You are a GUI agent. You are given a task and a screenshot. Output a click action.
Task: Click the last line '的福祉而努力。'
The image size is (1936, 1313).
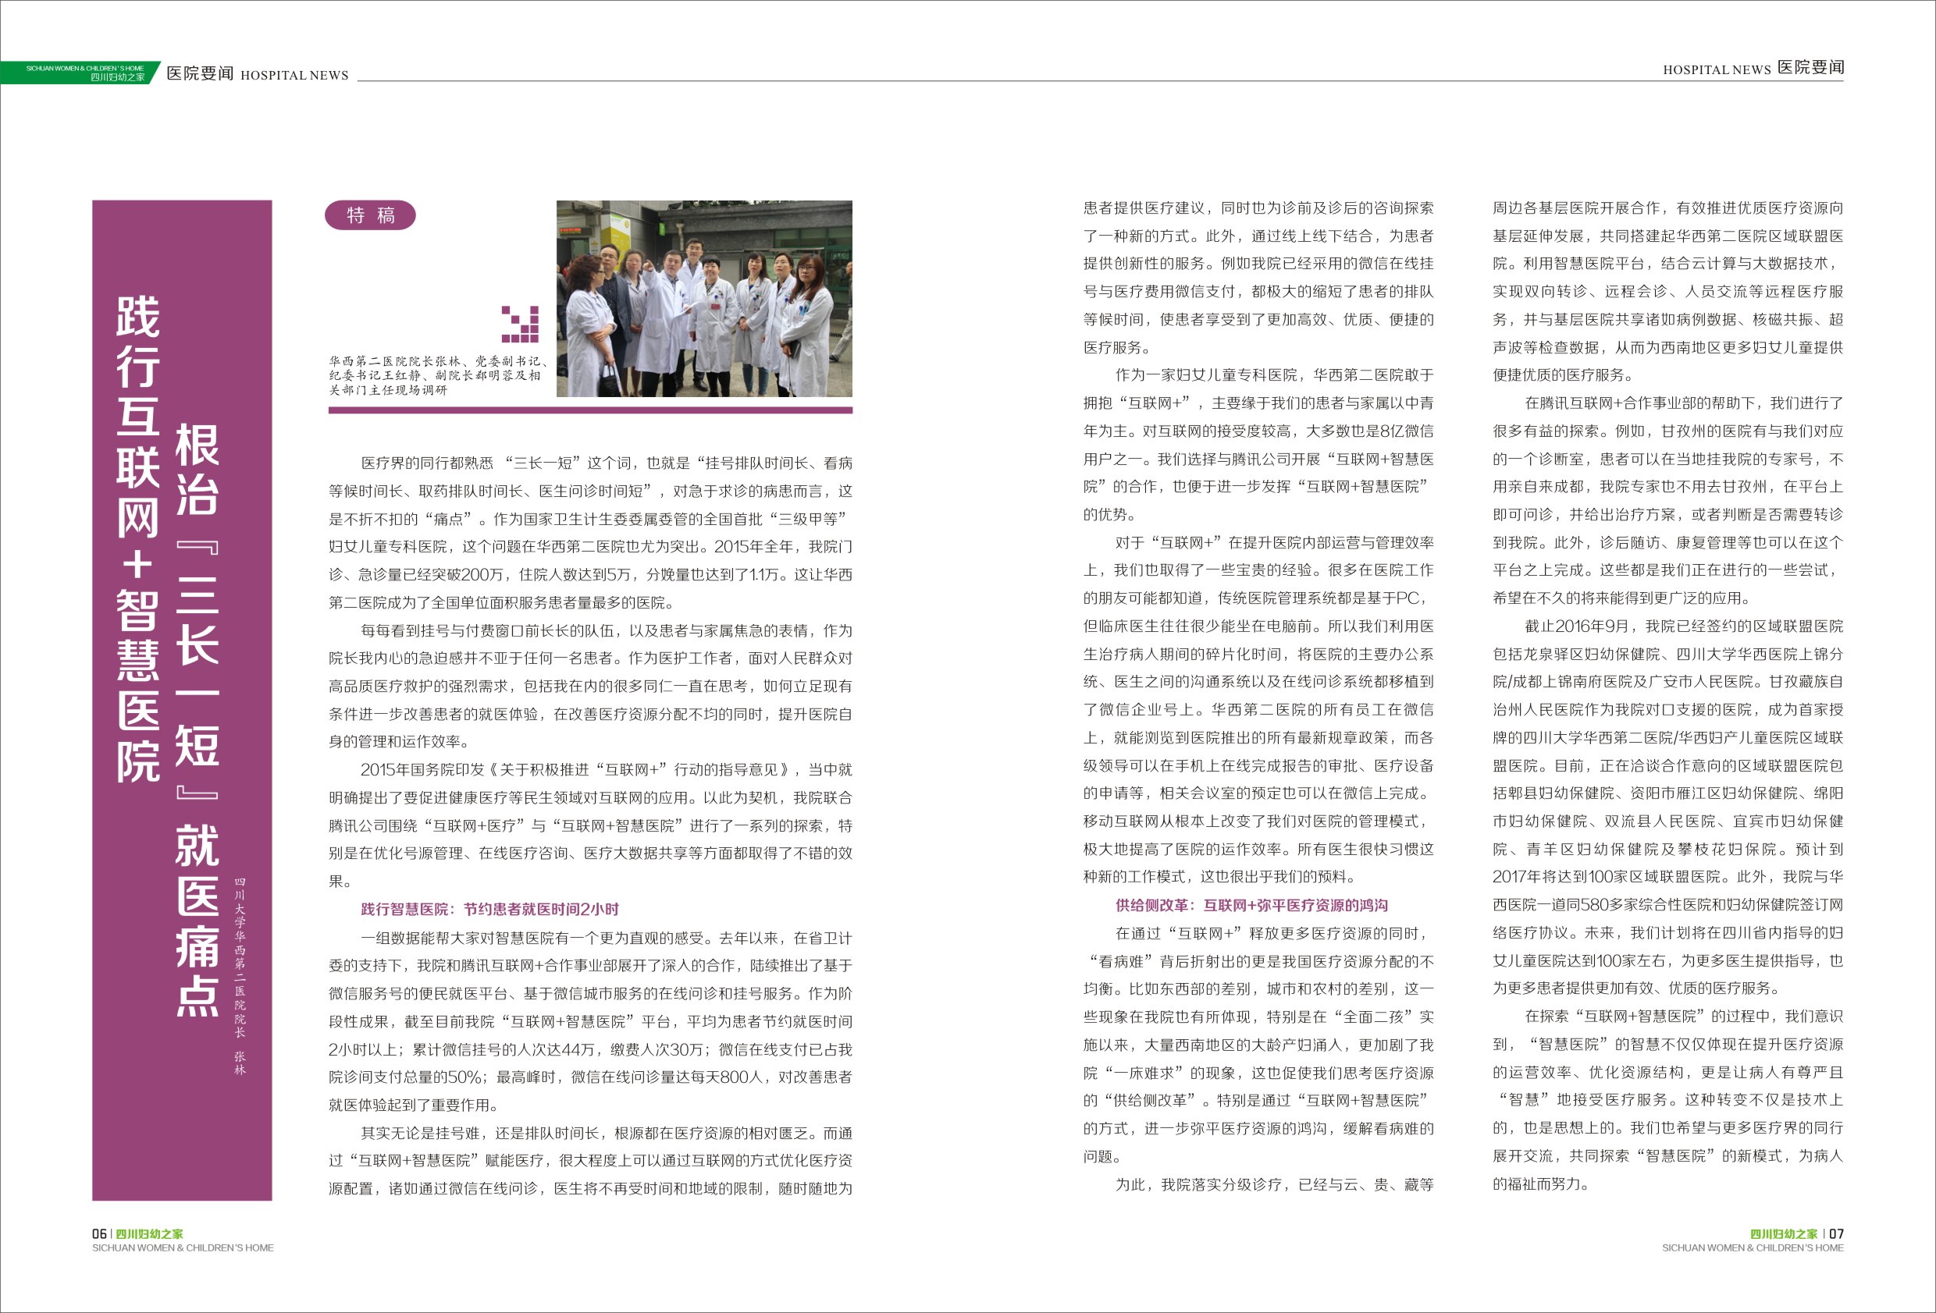[x=1541, y=1184]
